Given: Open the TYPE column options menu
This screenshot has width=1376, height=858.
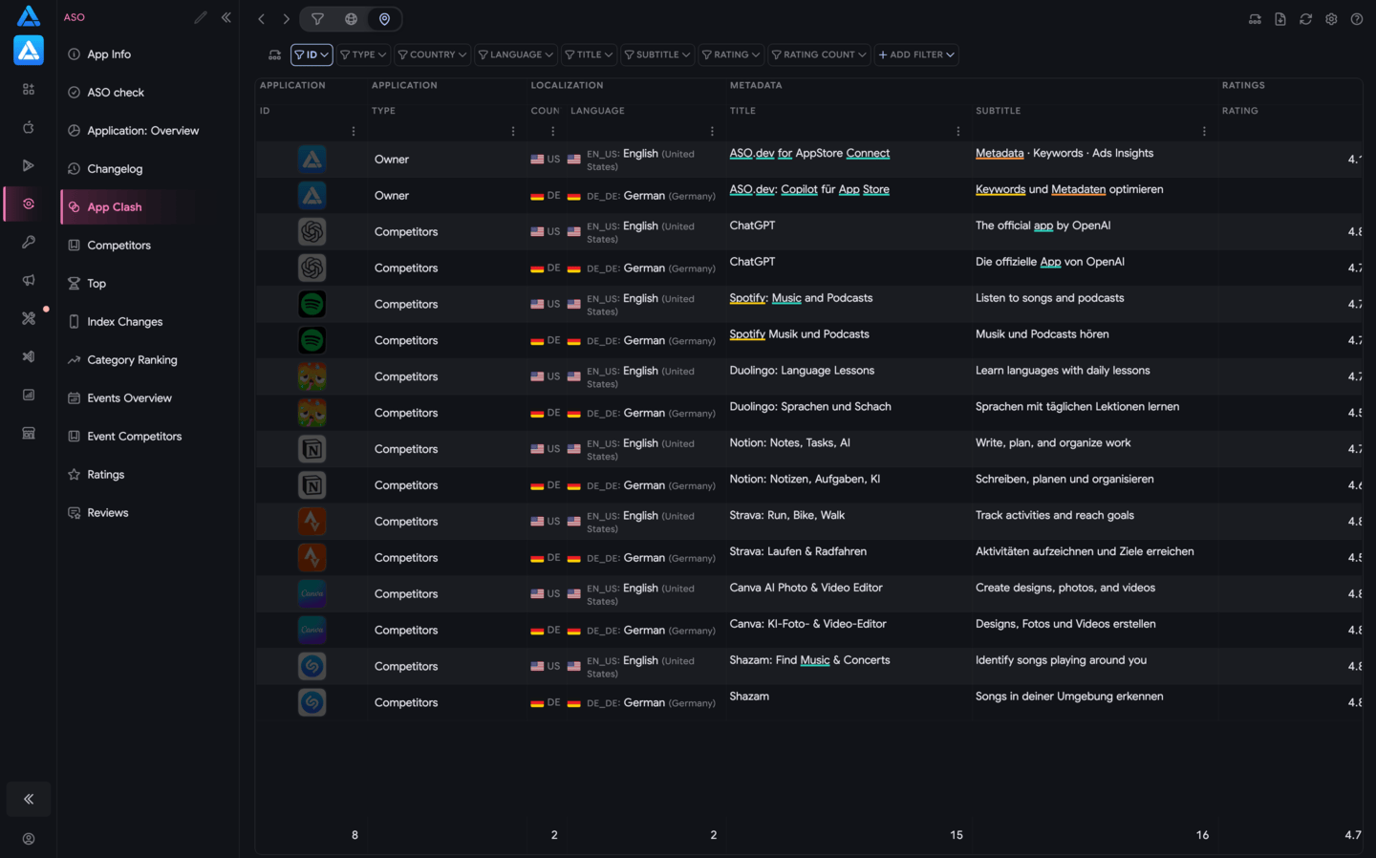Looking at the screenshot, I should pyautogui.click(x=513, y=132).
